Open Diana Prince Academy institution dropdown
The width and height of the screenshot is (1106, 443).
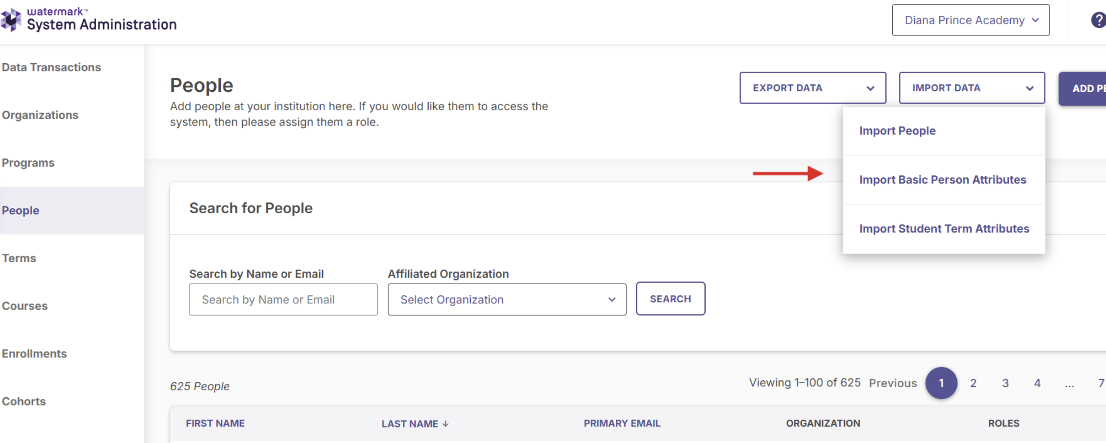click(970, 20)
